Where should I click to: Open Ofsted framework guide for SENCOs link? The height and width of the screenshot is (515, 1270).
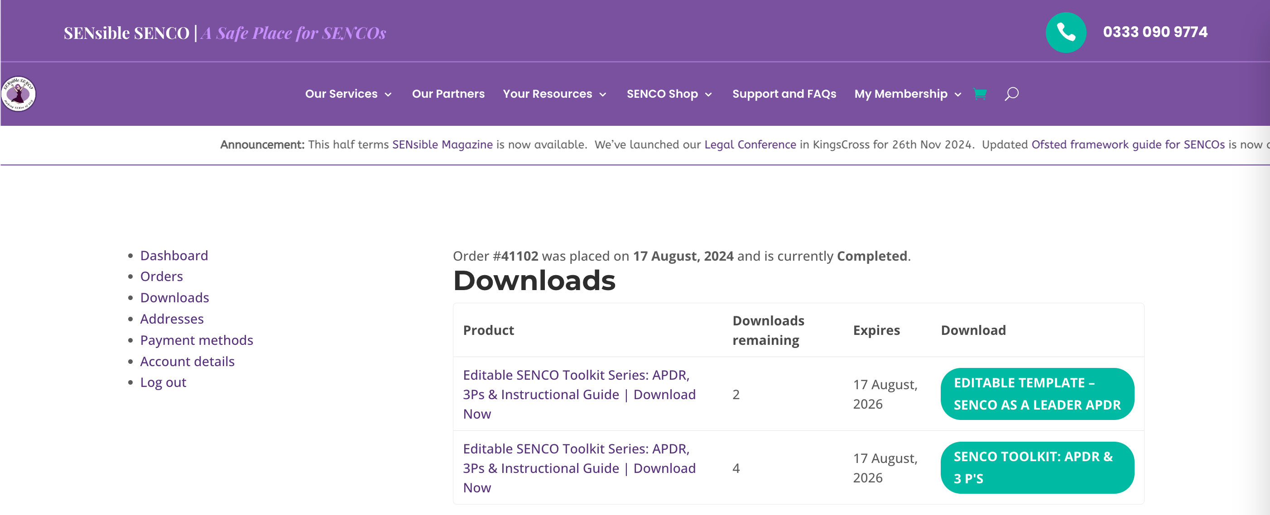1128,144
